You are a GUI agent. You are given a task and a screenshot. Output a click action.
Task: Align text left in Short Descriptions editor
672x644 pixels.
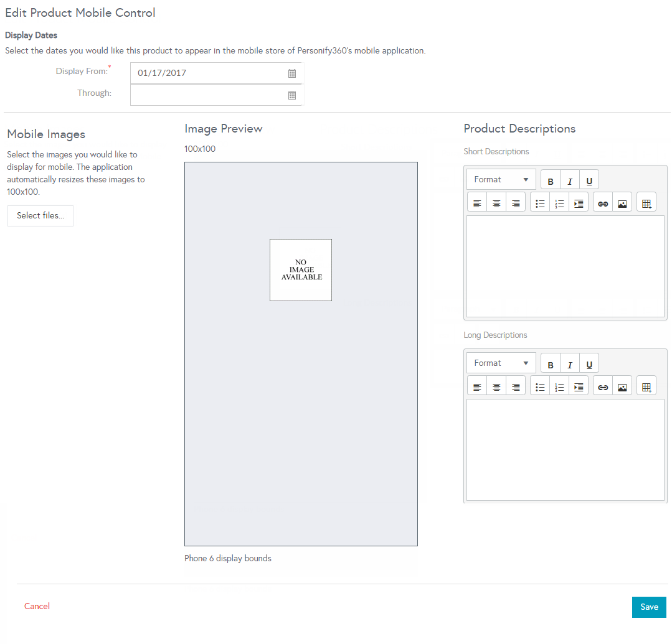pyautogui.click(x=477, y=203)
